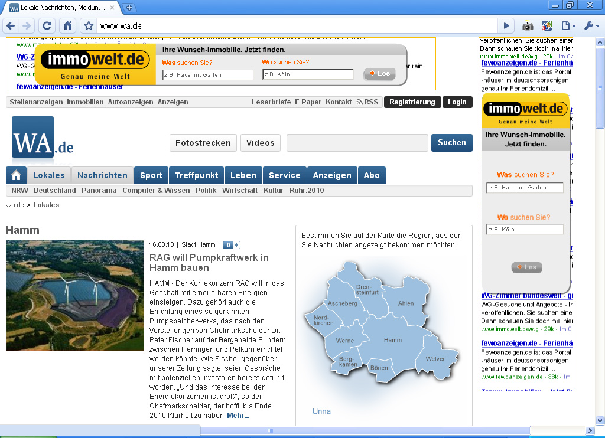Click sidebar ad field 'z.B. Köln'
The width and height of the screenshot is (605, 438).
click(525, 229)
